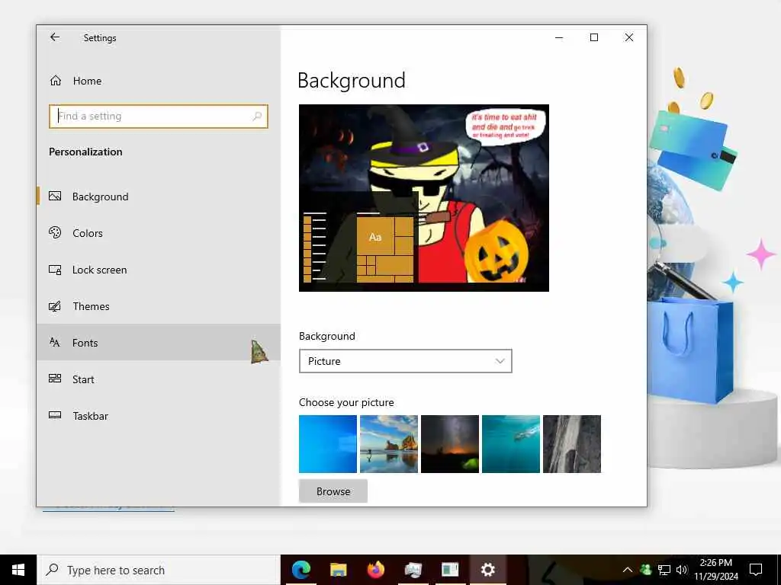This screenshot has width=781, height=585.
Task: Click the Aa sample tile in preview
Action: coord(375,237)
